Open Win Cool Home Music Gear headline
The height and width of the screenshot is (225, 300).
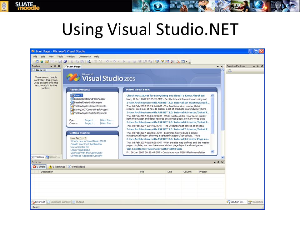click(154, 149)
